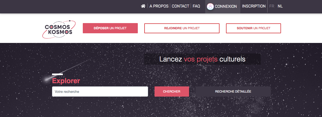Viewport: 322px width, 117px height.
Task: Click the REJOINDRE UN PROJET button
Action: pos(182,28)
